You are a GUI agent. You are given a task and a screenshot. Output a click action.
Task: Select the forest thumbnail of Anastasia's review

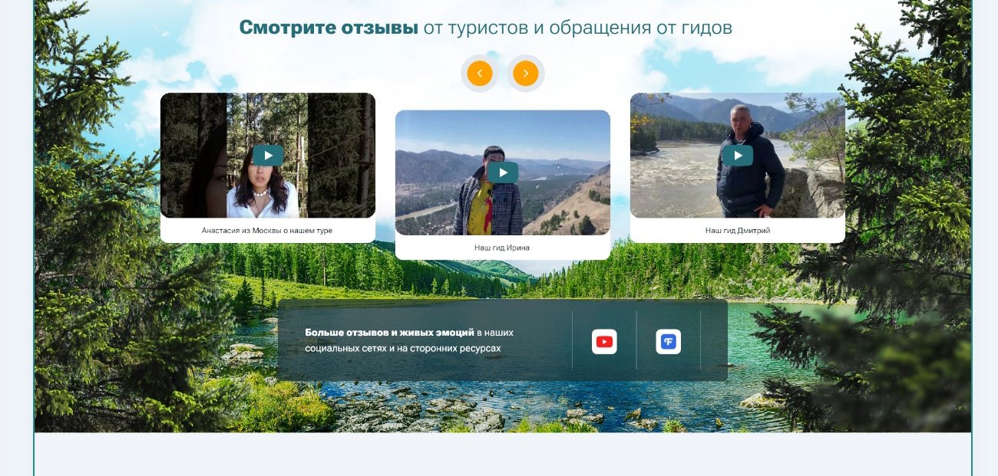tap(268, 156)
